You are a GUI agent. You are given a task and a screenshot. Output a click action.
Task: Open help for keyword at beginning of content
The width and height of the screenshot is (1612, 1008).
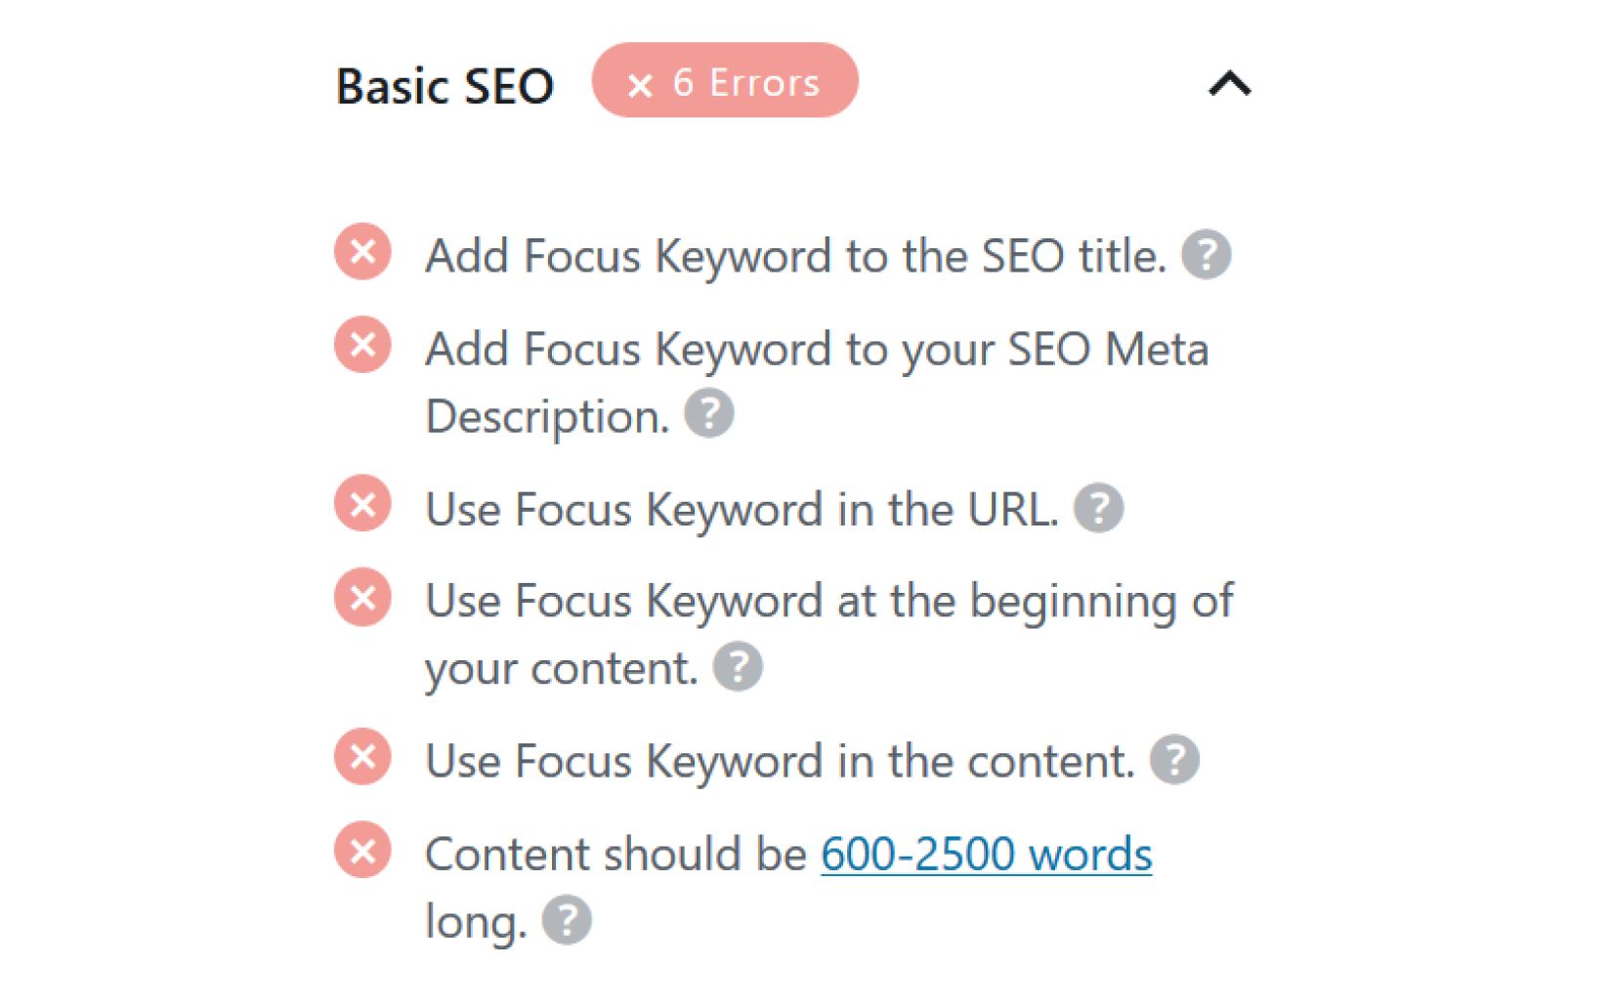point(742,666)
